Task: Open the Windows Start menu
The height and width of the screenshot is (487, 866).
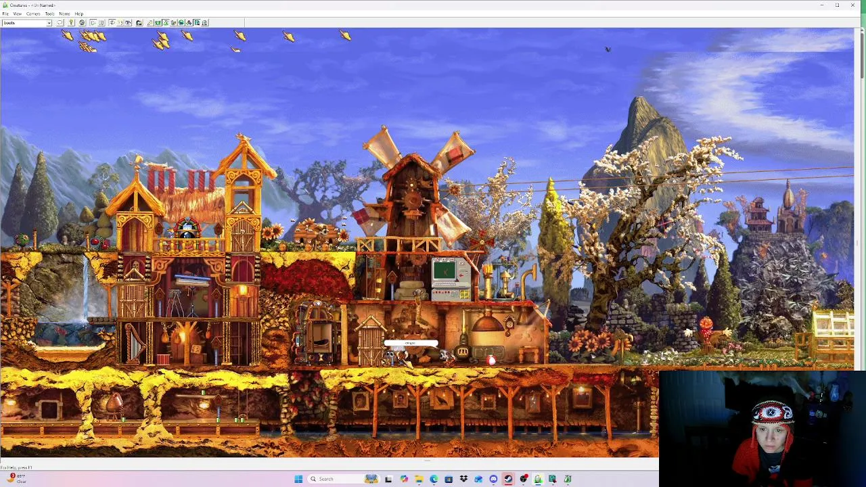Action: point(298,479)
